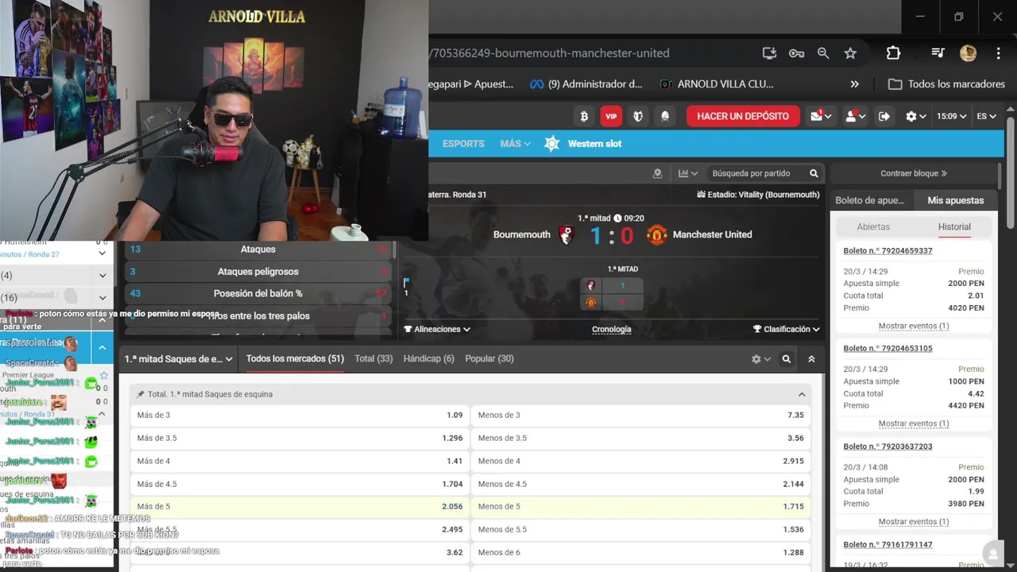Open the media control playlist icon
This screenshot has height=572, width=1017.
click(938, 53)
